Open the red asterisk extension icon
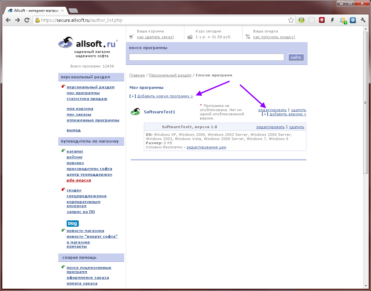The image size is (371, 291). pyautogui.click(x=322, y=20)
